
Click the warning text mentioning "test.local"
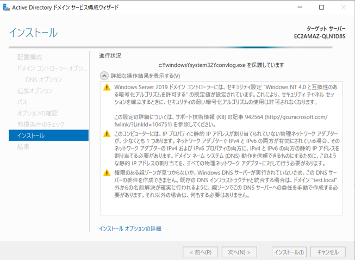(226, 184)
